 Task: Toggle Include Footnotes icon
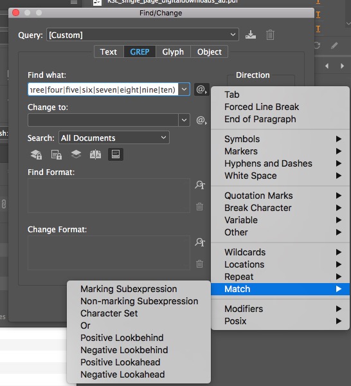tap(116, 154)
